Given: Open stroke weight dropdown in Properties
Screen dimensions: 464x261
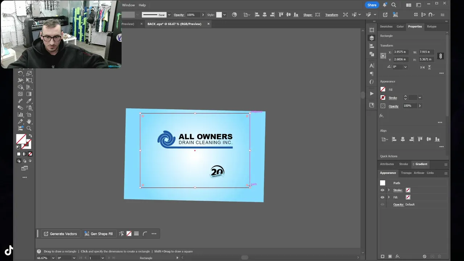Looking at the screenshot, I should (x=420, y=98).
